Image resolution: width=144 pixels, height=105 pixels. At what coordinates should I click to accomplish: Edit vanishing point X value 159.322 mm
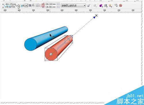pyautogui.click(x=50, y=4)
